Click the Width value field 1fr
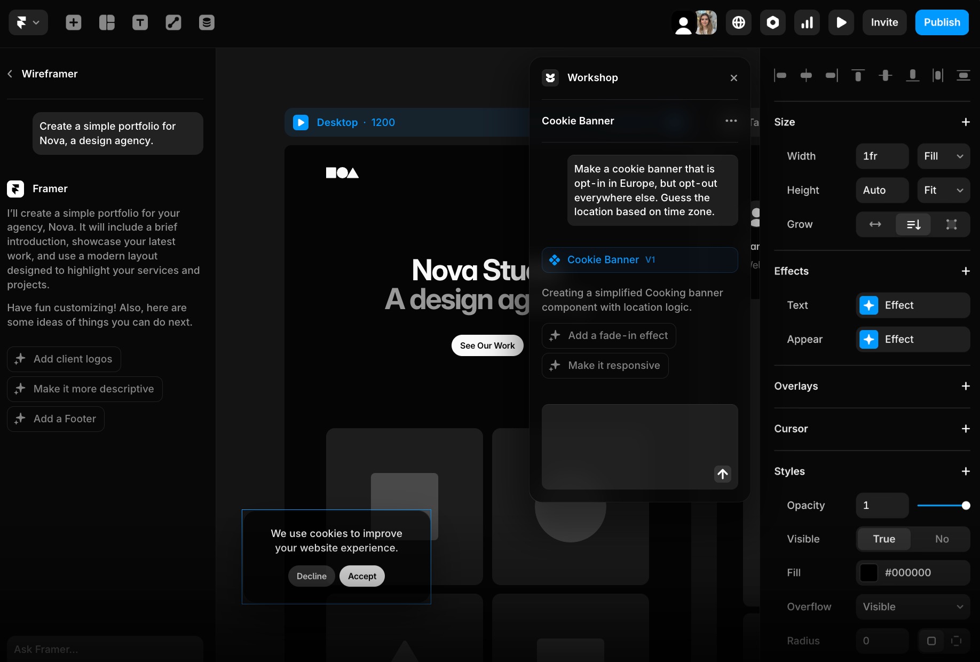The image size is (980, 662). click(882, 156)
